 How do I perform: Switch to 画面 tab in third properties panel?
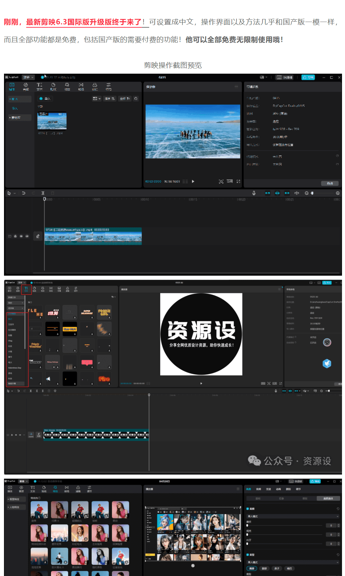tap(249, 489)
